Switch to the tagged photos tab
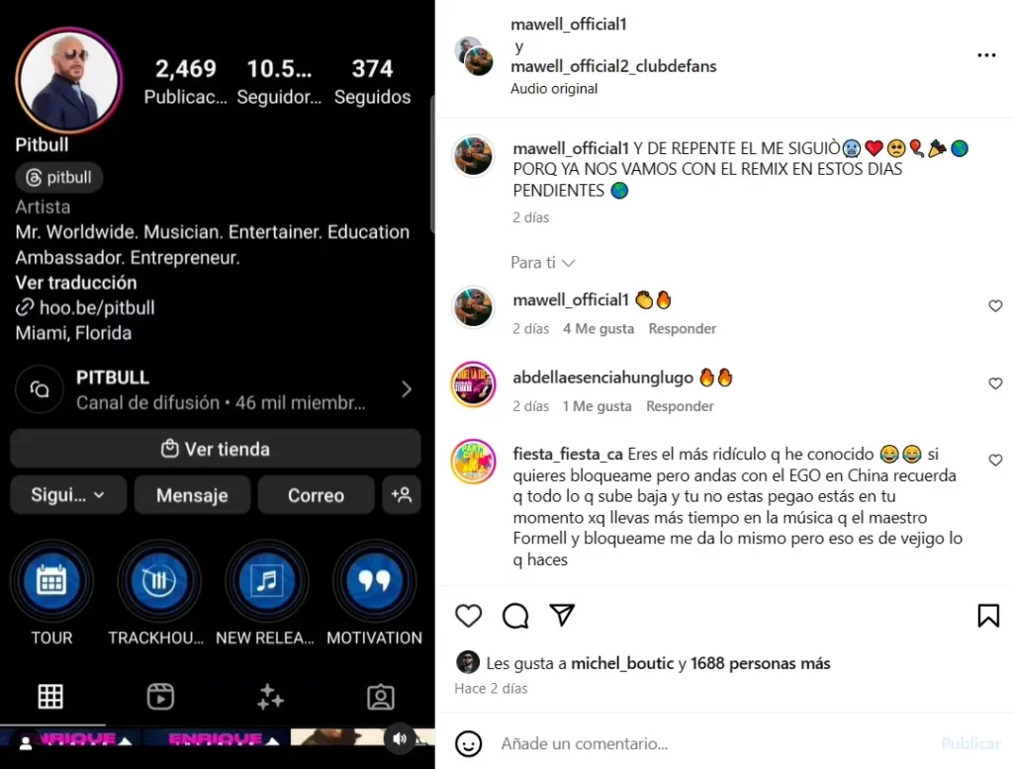 click(381, 697)
